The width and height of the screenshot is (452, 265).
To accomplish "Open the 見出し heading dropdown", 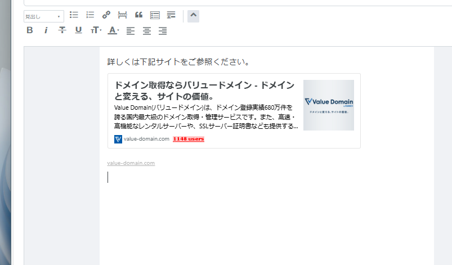I will tap(43, 16).
